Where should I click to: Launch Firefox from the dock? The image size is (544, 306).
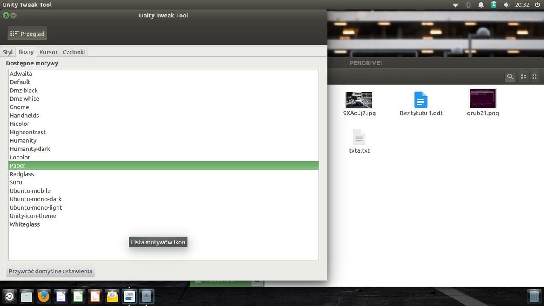point(43,296)
